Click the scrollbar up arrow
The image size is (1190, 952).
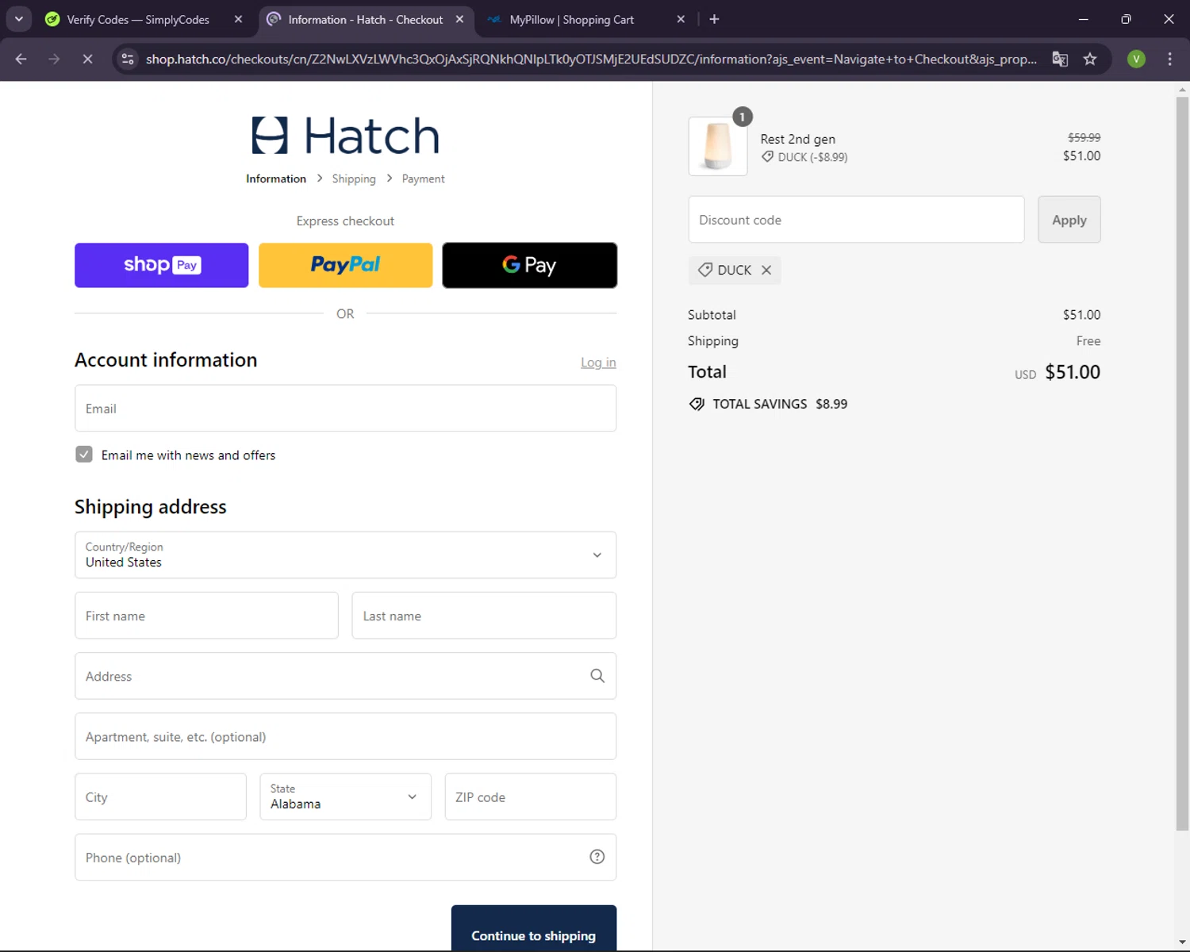[1182, 90]
